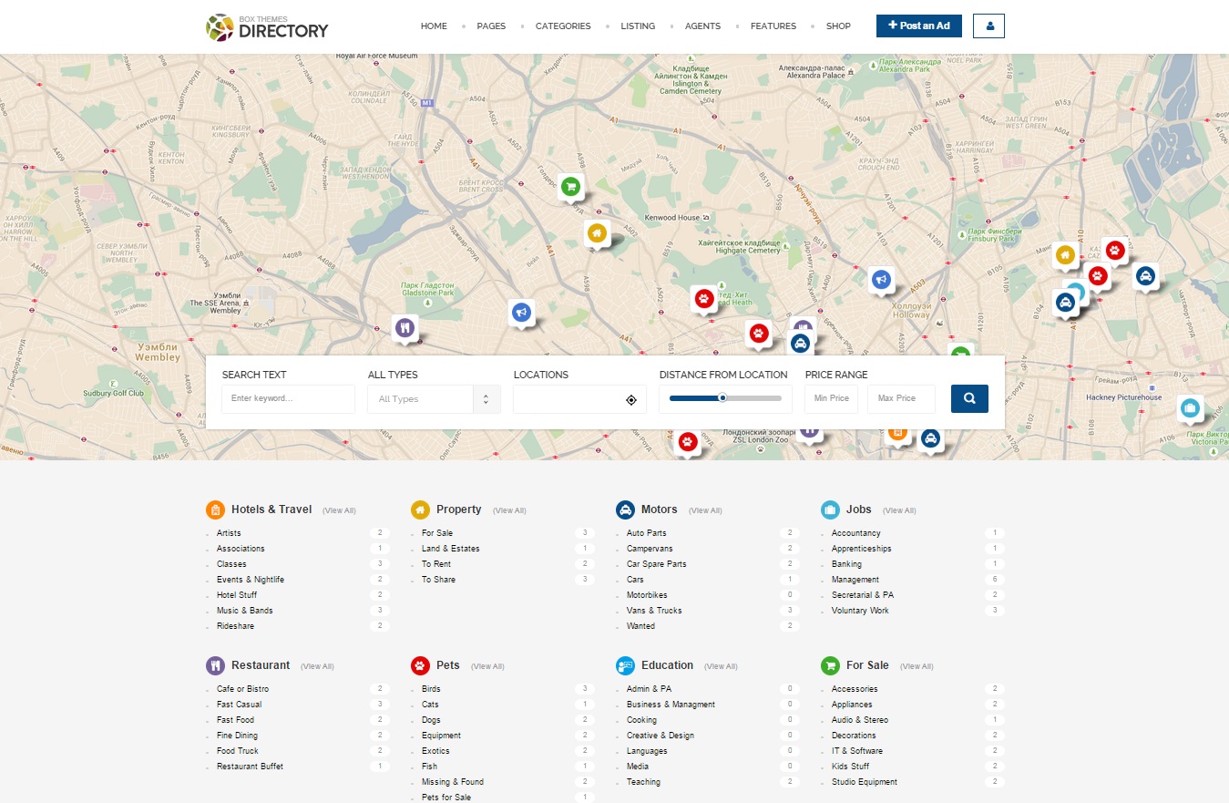Open the Cafe or Bistro subcategory
The image size is (1229, 803).
[x=243, y=689]
